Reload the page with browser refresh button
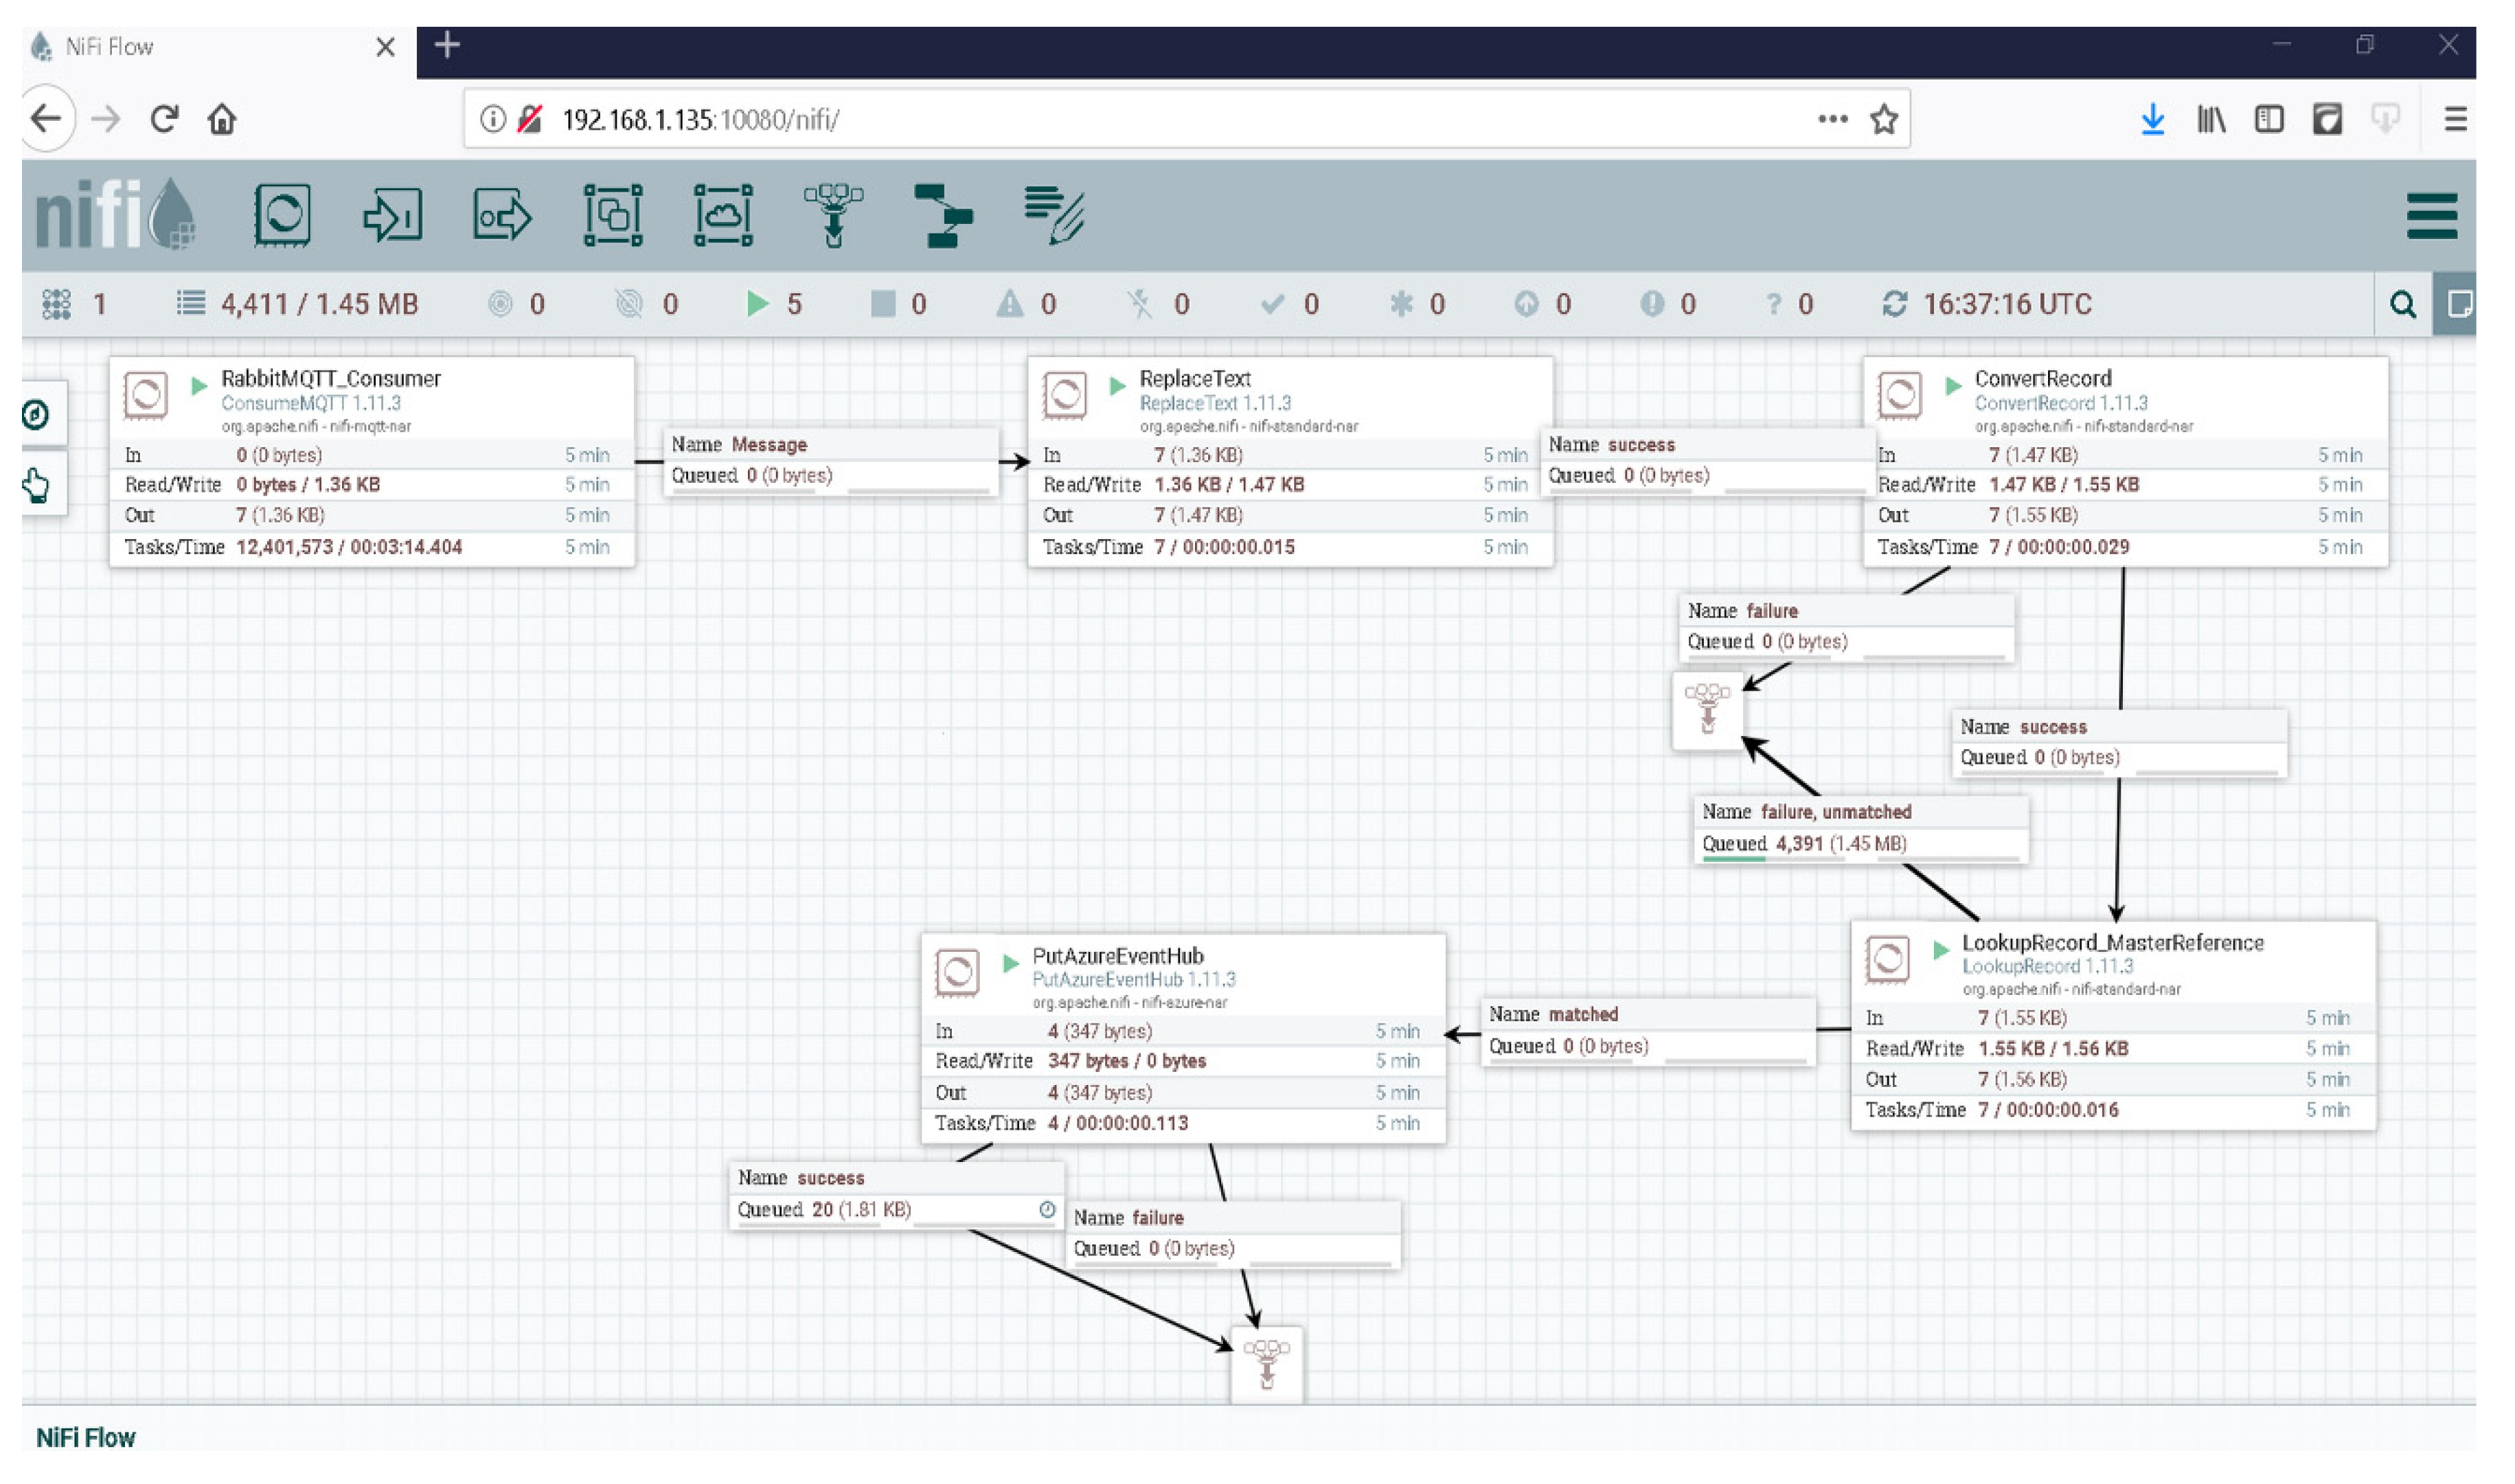Screen dimensions: 2515x1484 165,120
